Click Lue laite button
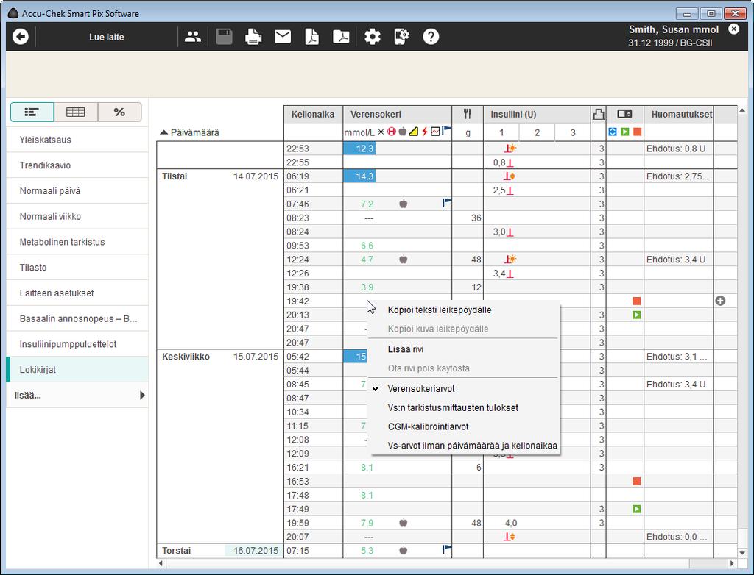The width and height of the screenshot is (754, 575). click(106, 37)
